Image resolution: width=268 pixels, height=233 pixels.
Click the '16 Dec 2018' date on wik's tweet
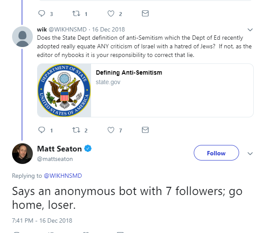tap(108, 30)
